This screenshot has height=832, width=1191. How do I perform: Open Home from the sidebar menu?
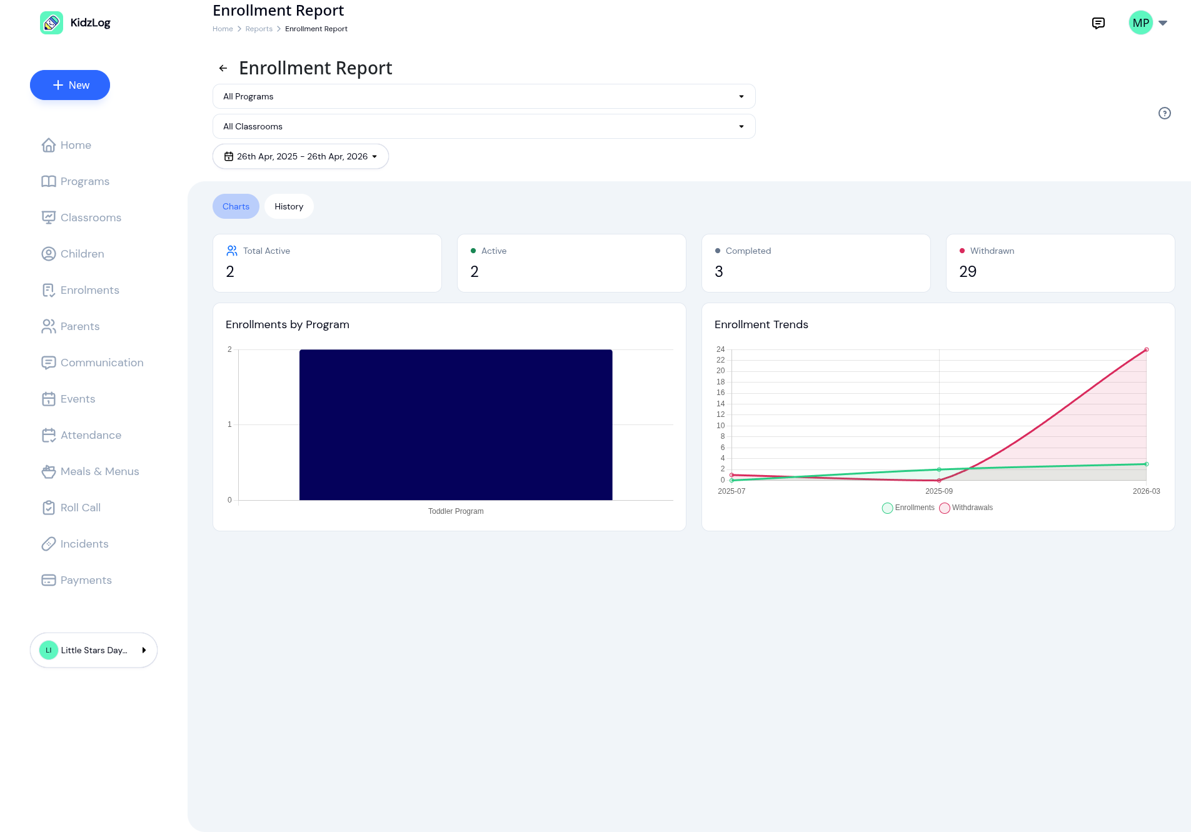[x=76, y=145]
